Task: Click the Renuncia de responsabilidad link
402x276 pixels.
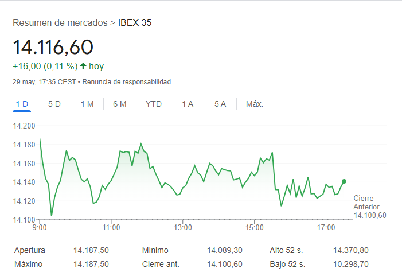Action: (126, 82)
